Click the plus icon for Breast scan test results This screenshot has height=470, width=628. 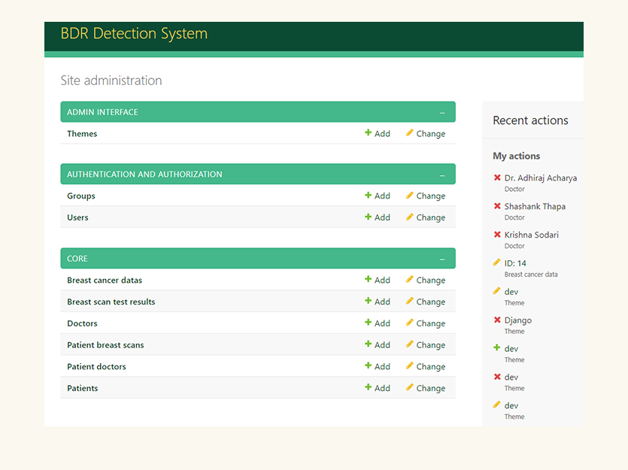(x=368, y=301)
